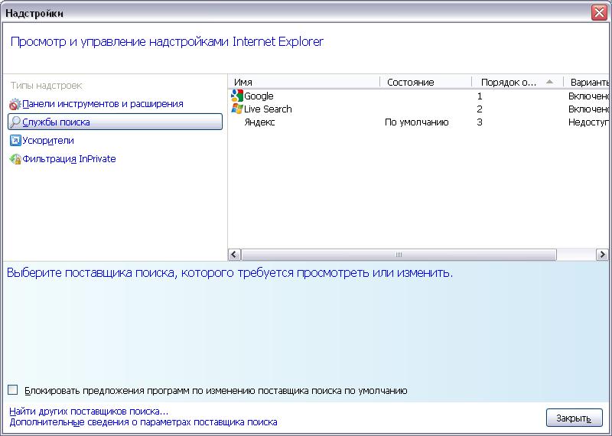Image resolution: width=612 pixels, height=436 pixels.
Task: Sort the list by the Имя column
Action: (304, 83)
